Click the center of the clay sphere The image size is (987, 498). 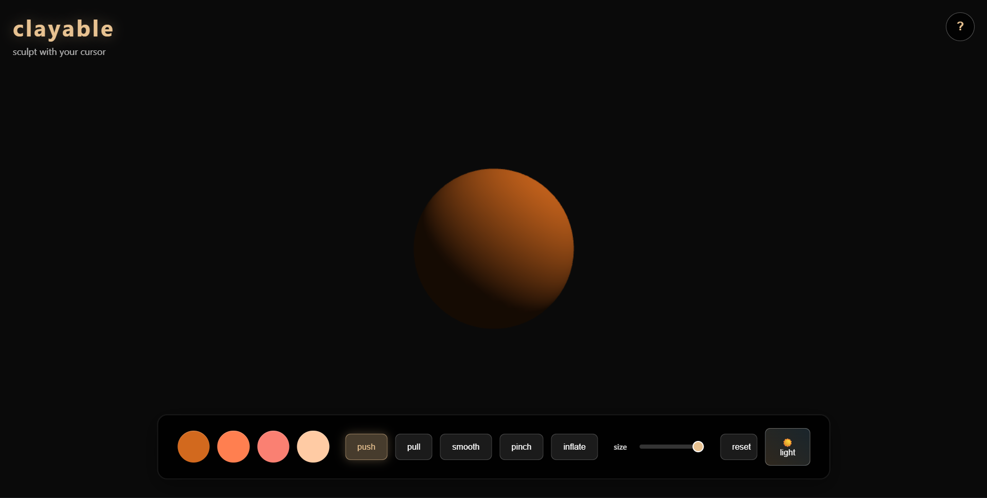(x=494, y=249)
